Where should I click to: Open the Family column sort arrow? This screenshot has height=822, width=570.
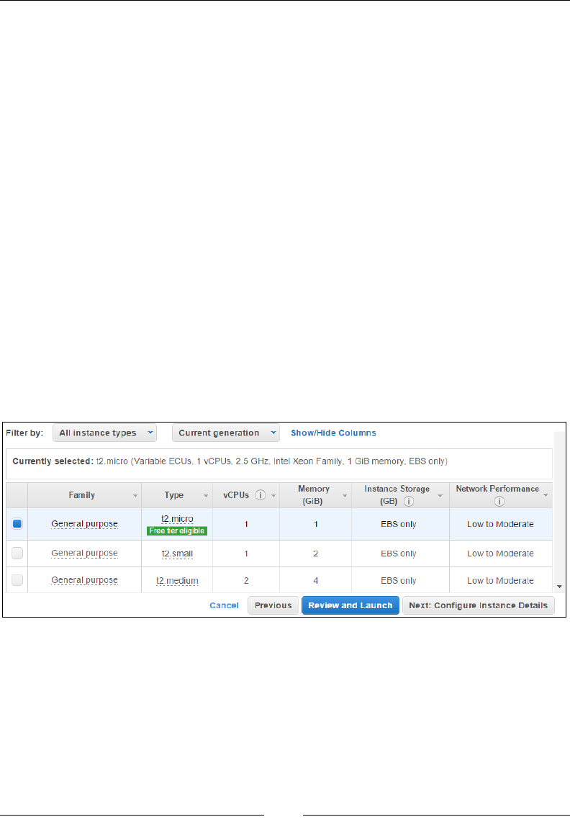coord(135,496)
